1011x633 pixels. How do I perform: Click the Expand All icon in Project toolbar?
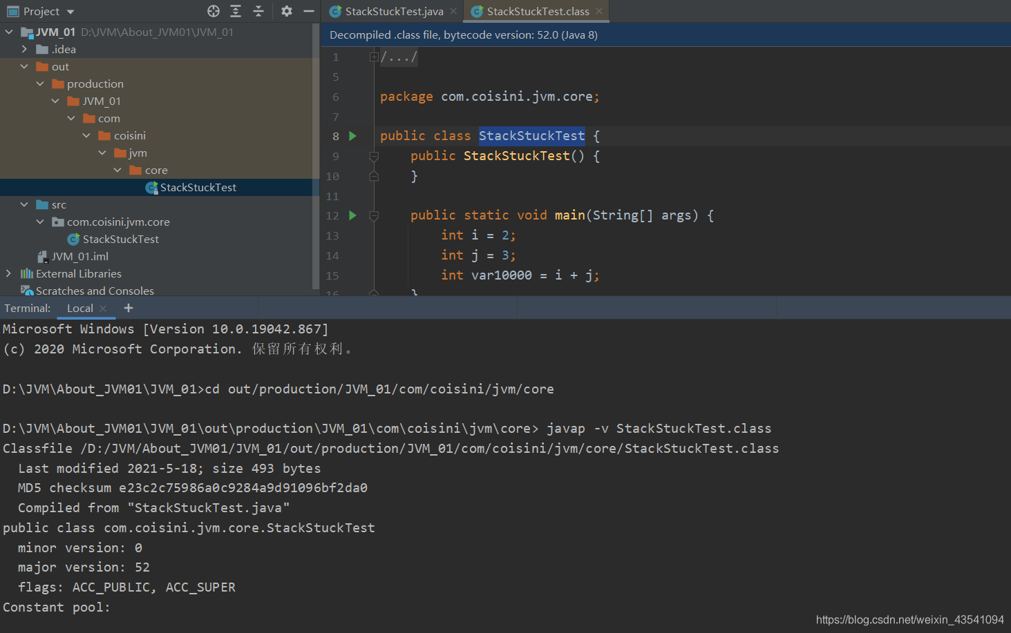click(236, 11)
